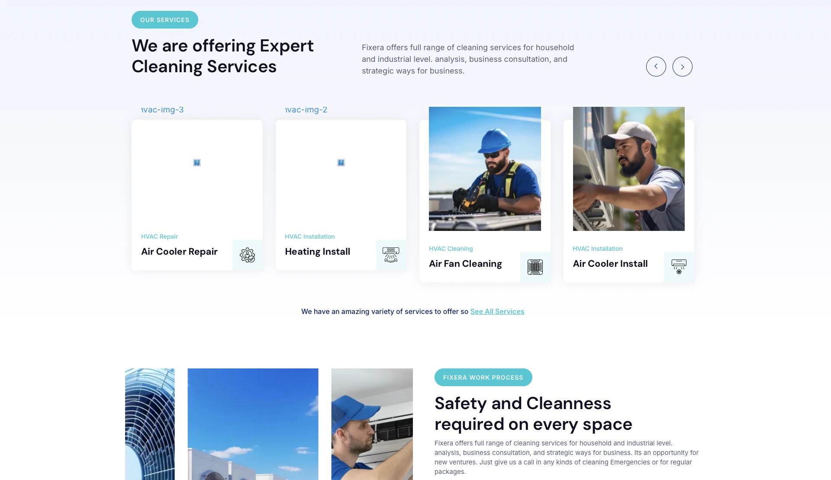Click the air conditioner icon on Air Cooler Install card
831x480 pixels.
point(679,267)
